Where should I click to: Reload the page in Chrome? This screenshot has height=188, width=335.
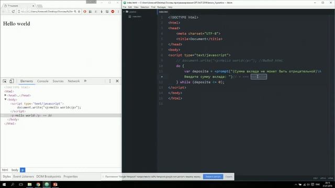[x=13, y=11]
